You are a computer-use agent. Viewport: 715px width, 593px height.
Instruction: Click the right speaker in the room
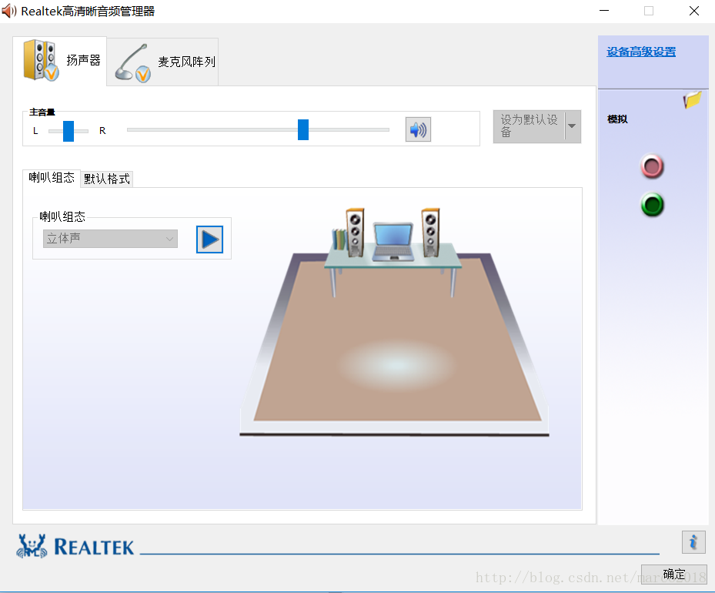pyautogui.click(x=430, y=232)
